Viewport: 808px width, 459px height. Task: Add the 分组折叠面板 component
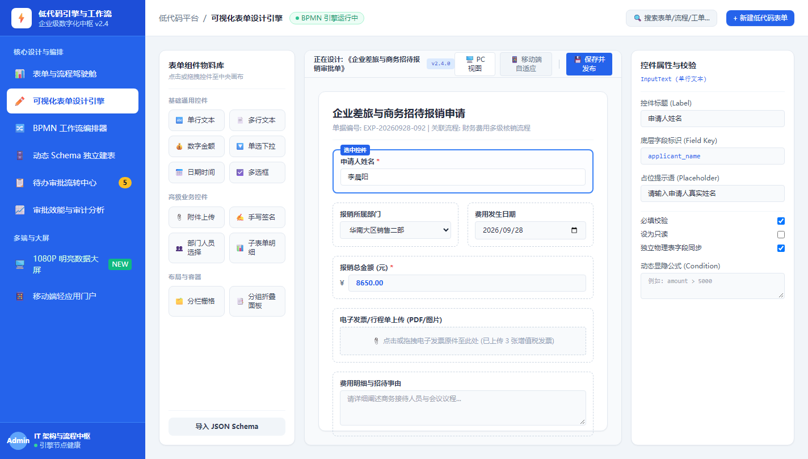(257, 301)
